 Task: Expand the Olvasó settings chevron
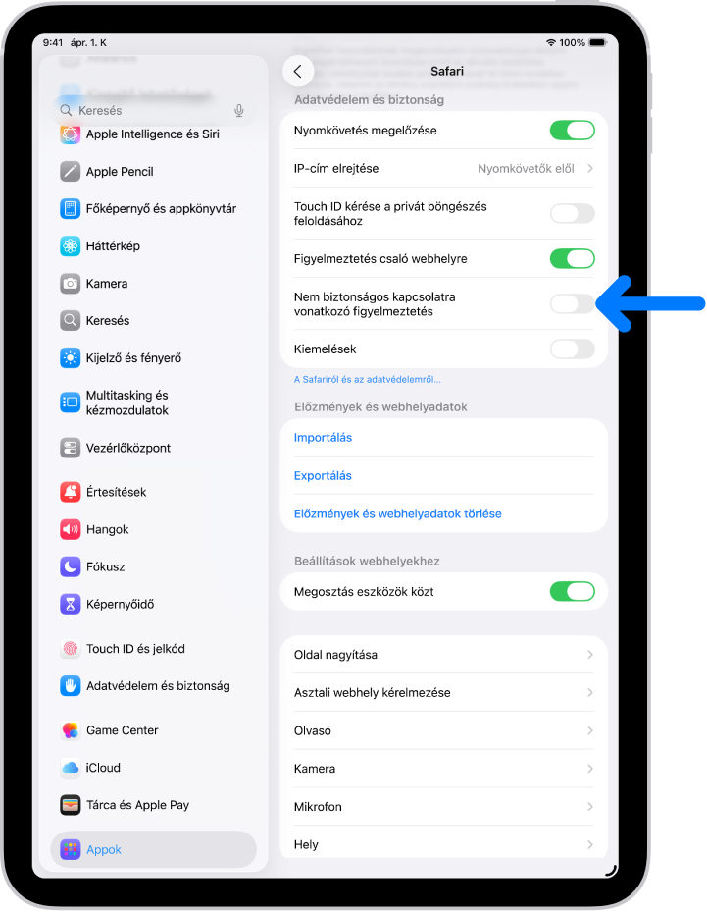point(590,730)
